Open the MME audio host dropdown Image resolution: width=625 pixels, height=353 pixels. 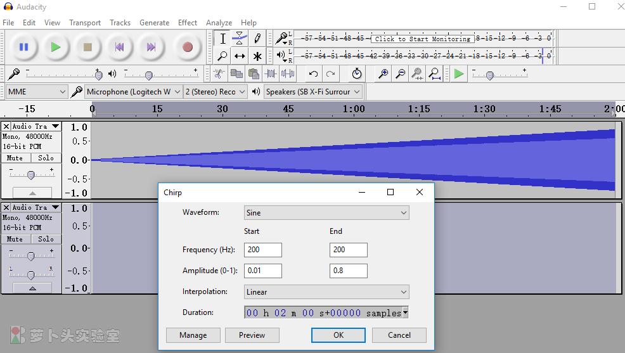click(x=36, y=92)
